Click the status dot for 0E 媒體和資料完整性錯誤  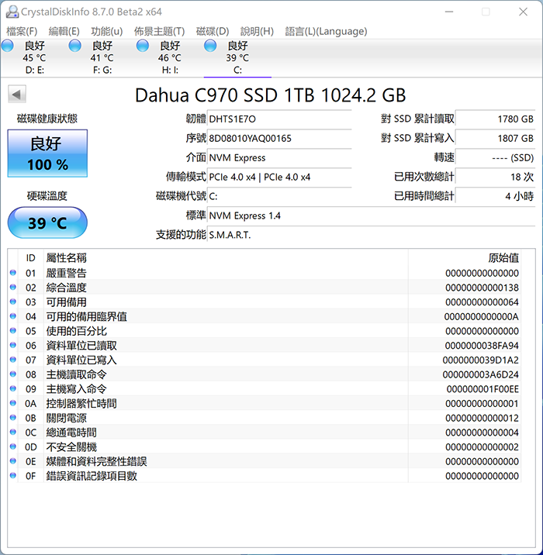click(x=13, y=461)
